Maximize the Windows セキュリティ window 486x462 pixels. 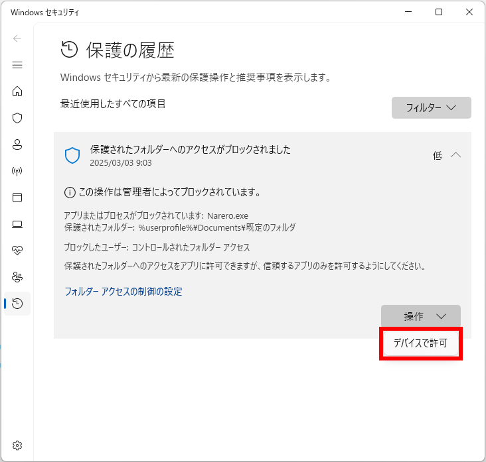click(x=439, y=12)
